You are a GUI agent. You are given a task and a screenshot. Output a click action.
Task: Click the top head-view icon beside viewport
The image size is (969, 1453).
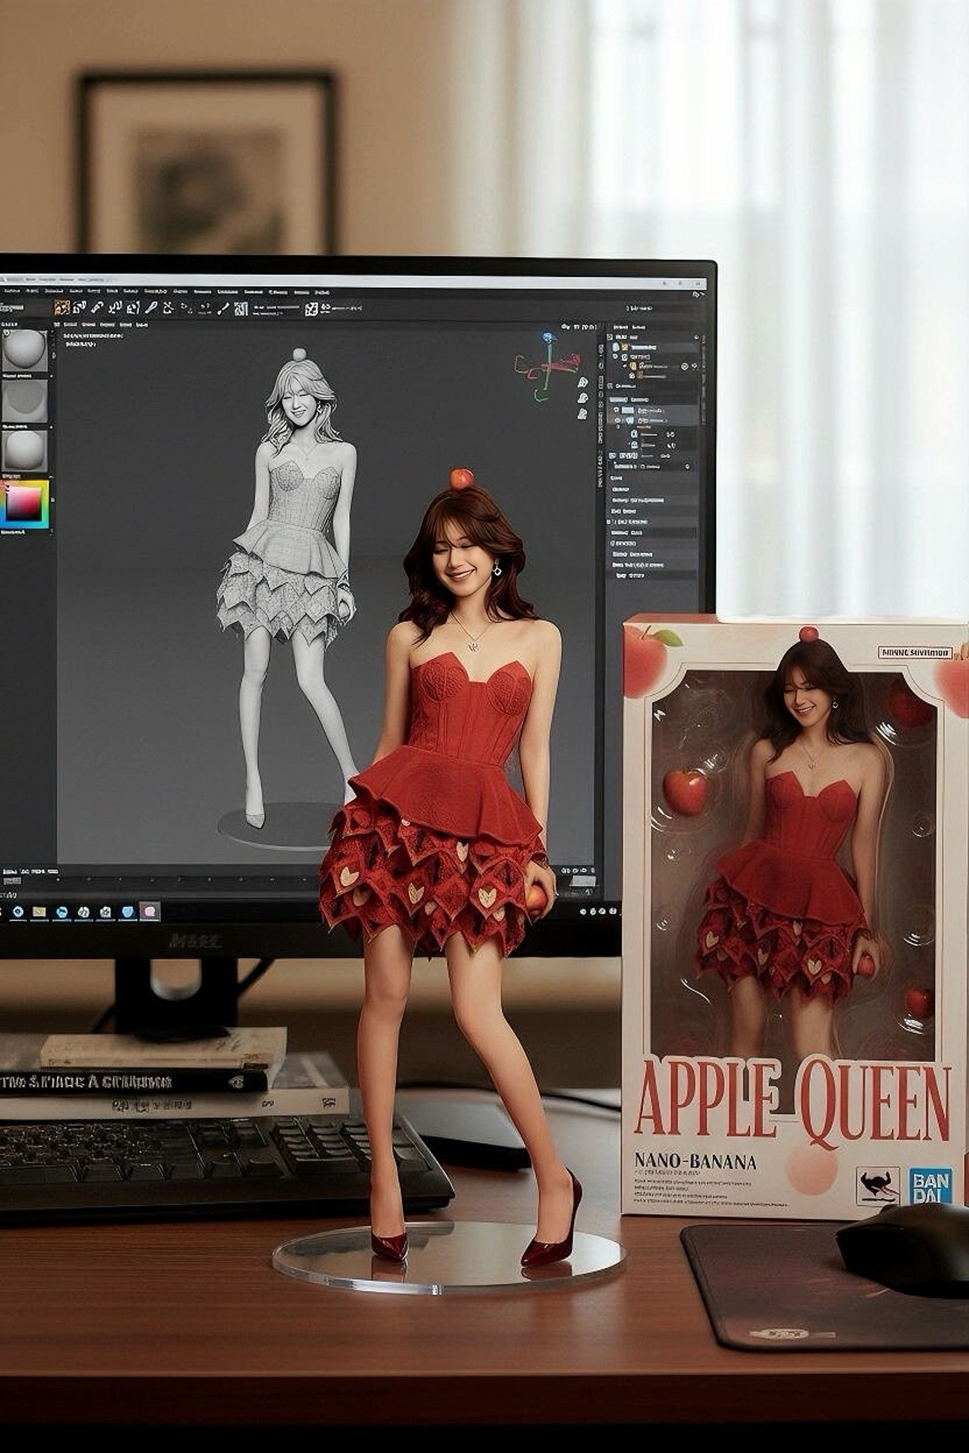(583, 382)
